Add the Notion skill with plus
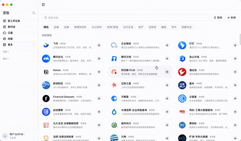Screen dimensions: 241x141 point(99,72)
